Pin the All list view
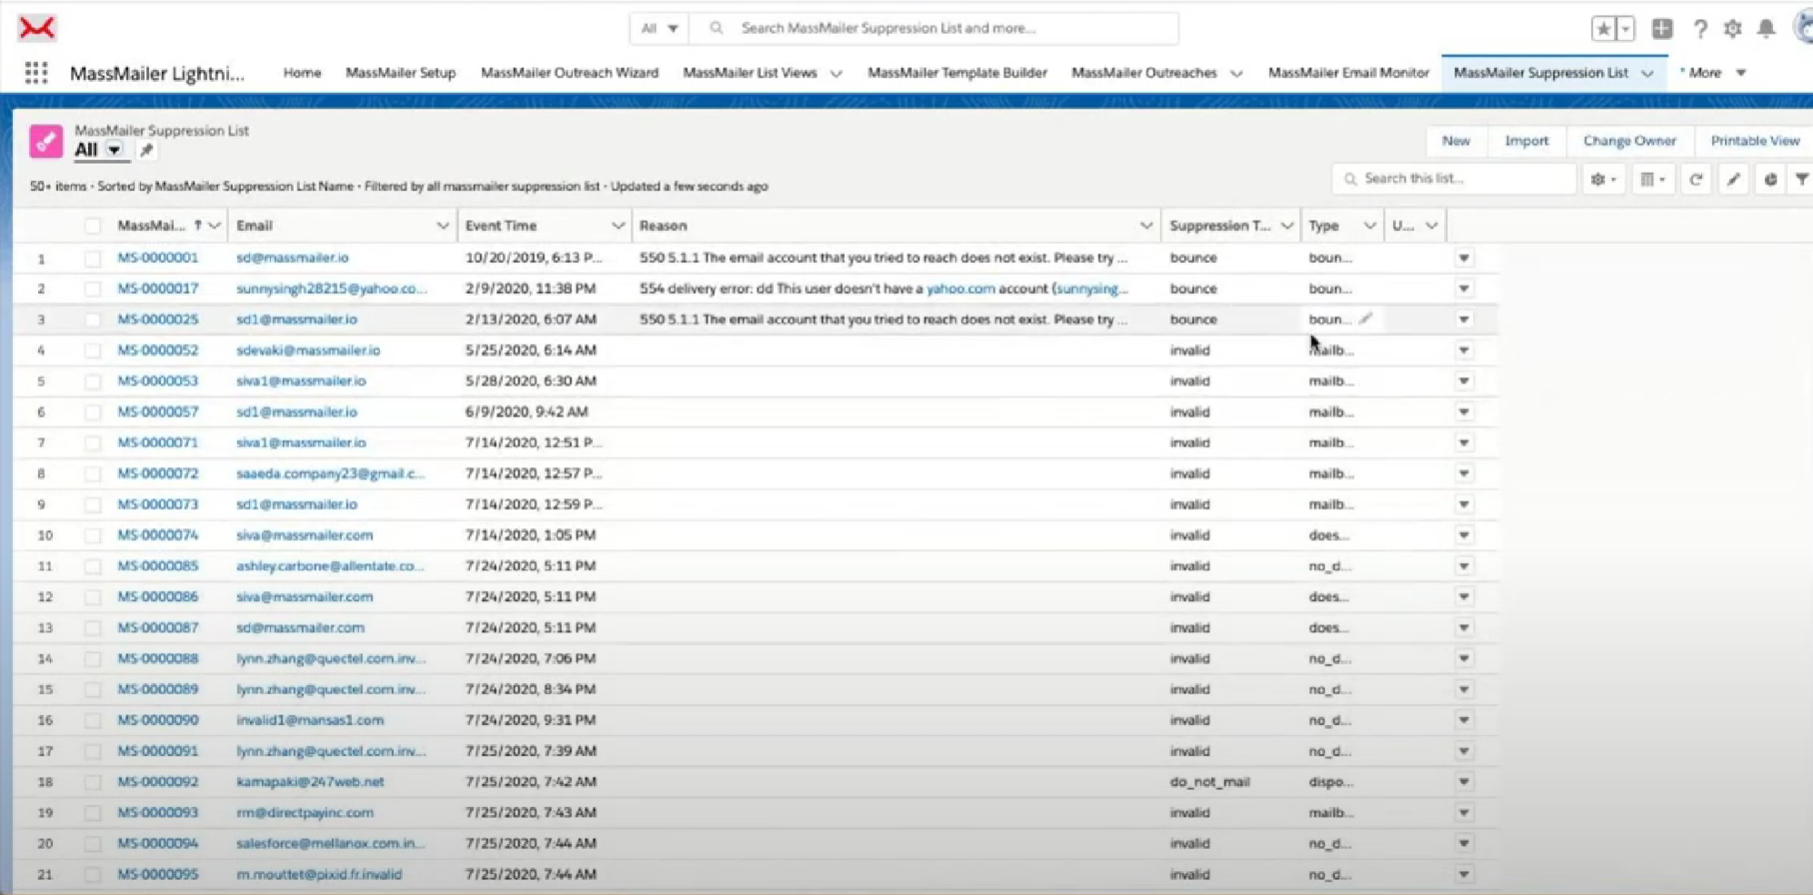1813x895 pixels. 146,150
